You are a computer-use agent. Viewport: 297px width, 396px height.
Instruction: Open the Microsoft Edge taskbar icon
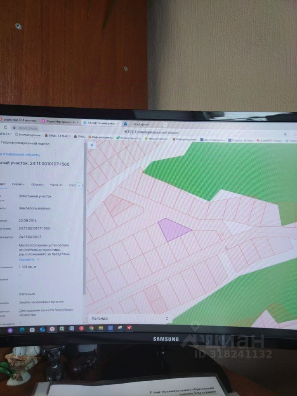tap(22, 330)
